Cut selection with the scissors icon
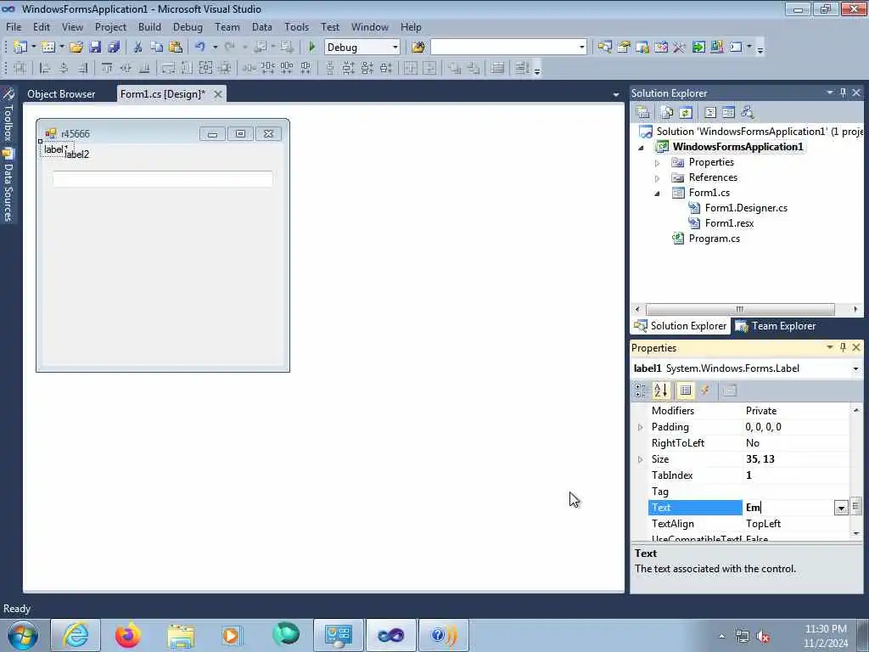This screenshot has height=652, width=869. (138, 48)
